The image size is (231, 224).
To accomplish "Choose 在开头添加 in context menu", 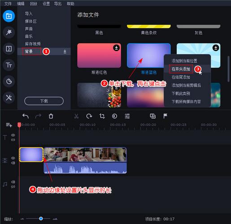I will pyautogui.click(x=187, y=69).
